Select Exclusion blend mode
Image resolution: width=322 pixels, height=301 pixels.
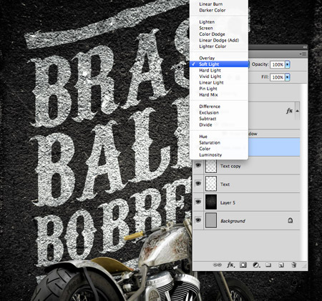coord(209,112)
